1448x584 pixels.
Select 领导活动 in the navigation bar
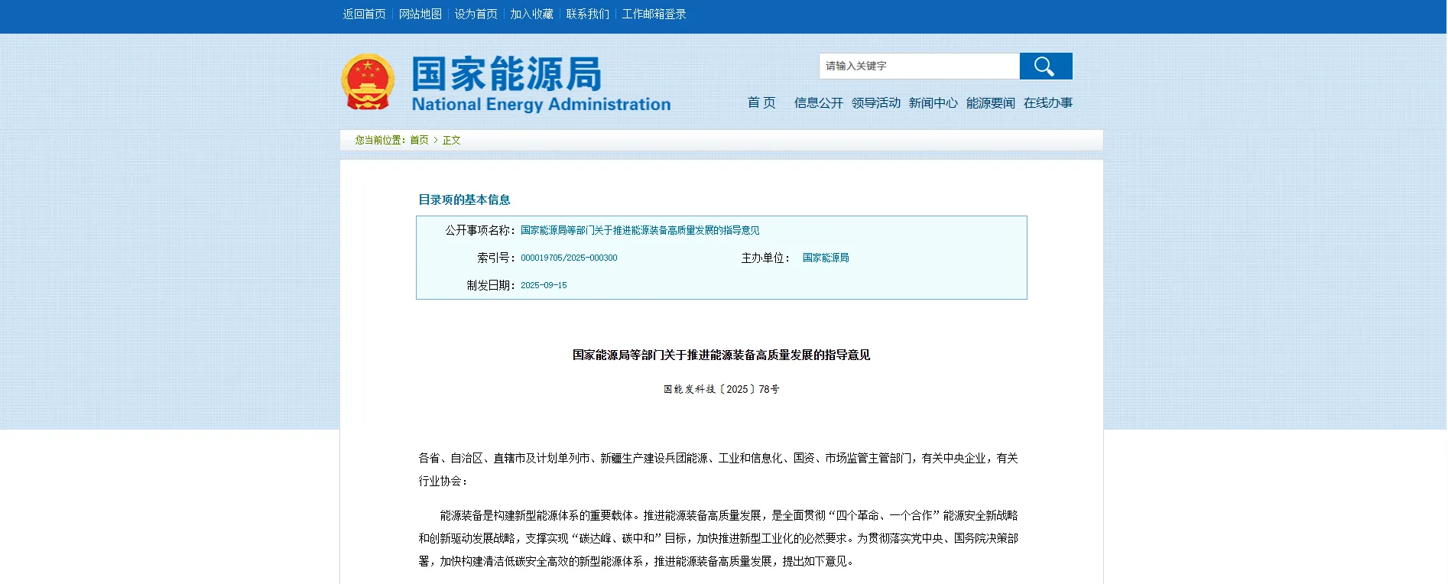pos(875,103)
